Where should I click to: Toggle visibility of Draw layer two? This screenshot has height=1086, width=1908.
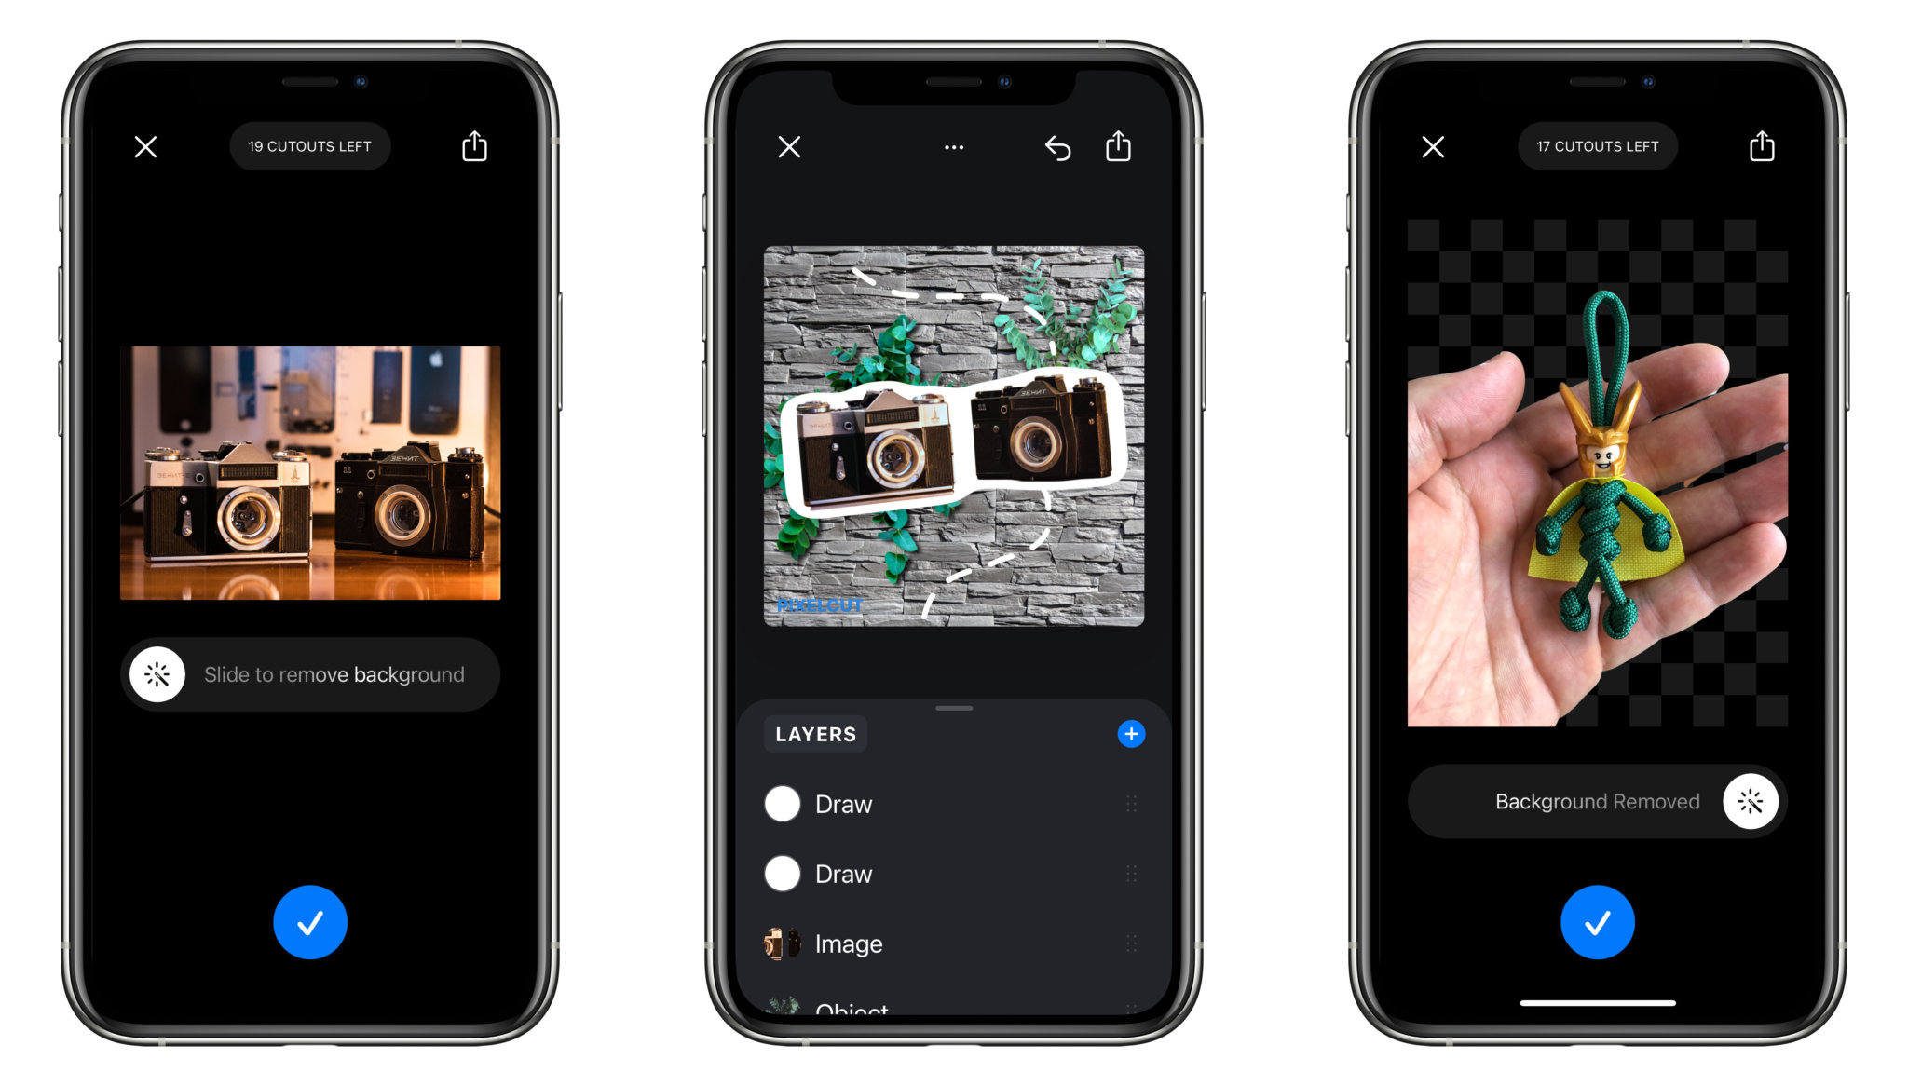point(783,874)
